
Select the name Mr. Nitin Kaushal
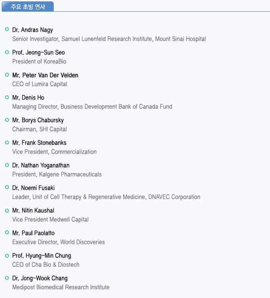pos(33,210)
